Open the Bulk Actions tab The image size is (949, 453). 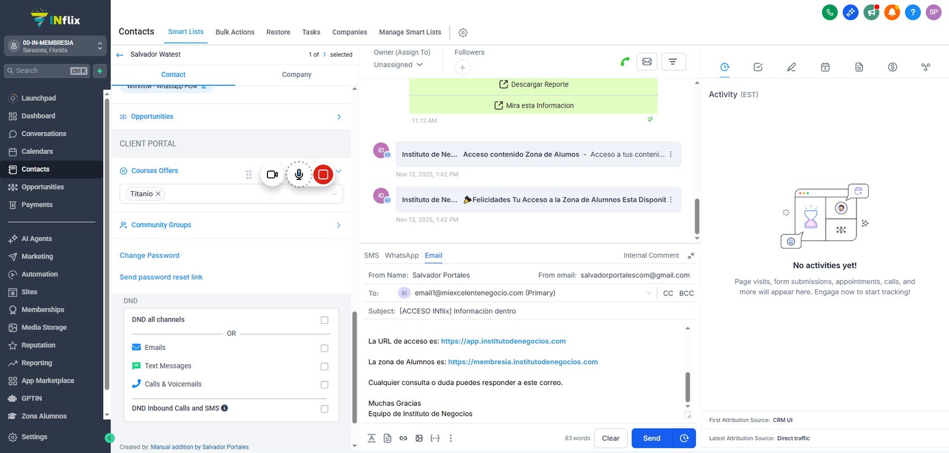(235, 32)
